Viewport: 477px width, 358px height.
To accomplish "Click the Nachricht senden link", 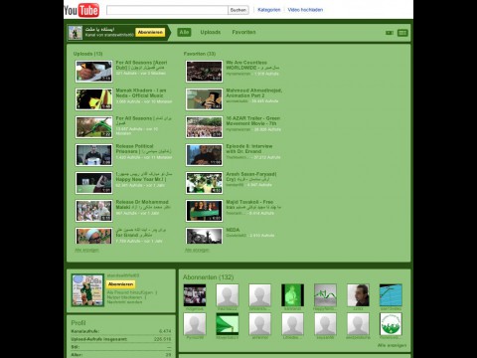I will tap(124, 302).
